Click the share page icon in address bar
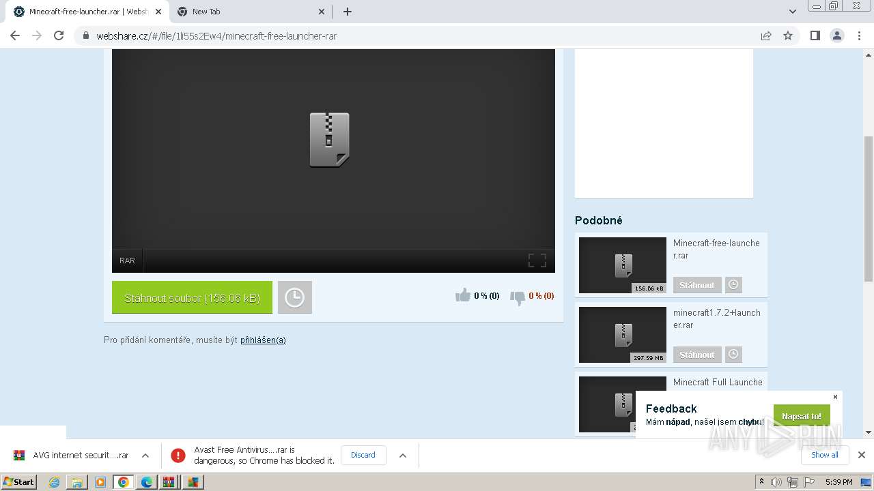This screenshot has width=874, height=491. (x=766, y=35)
